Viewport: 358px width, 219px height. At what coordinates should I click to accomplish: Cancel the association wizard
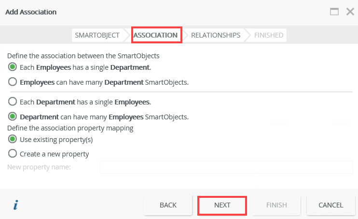pos(330,205)
